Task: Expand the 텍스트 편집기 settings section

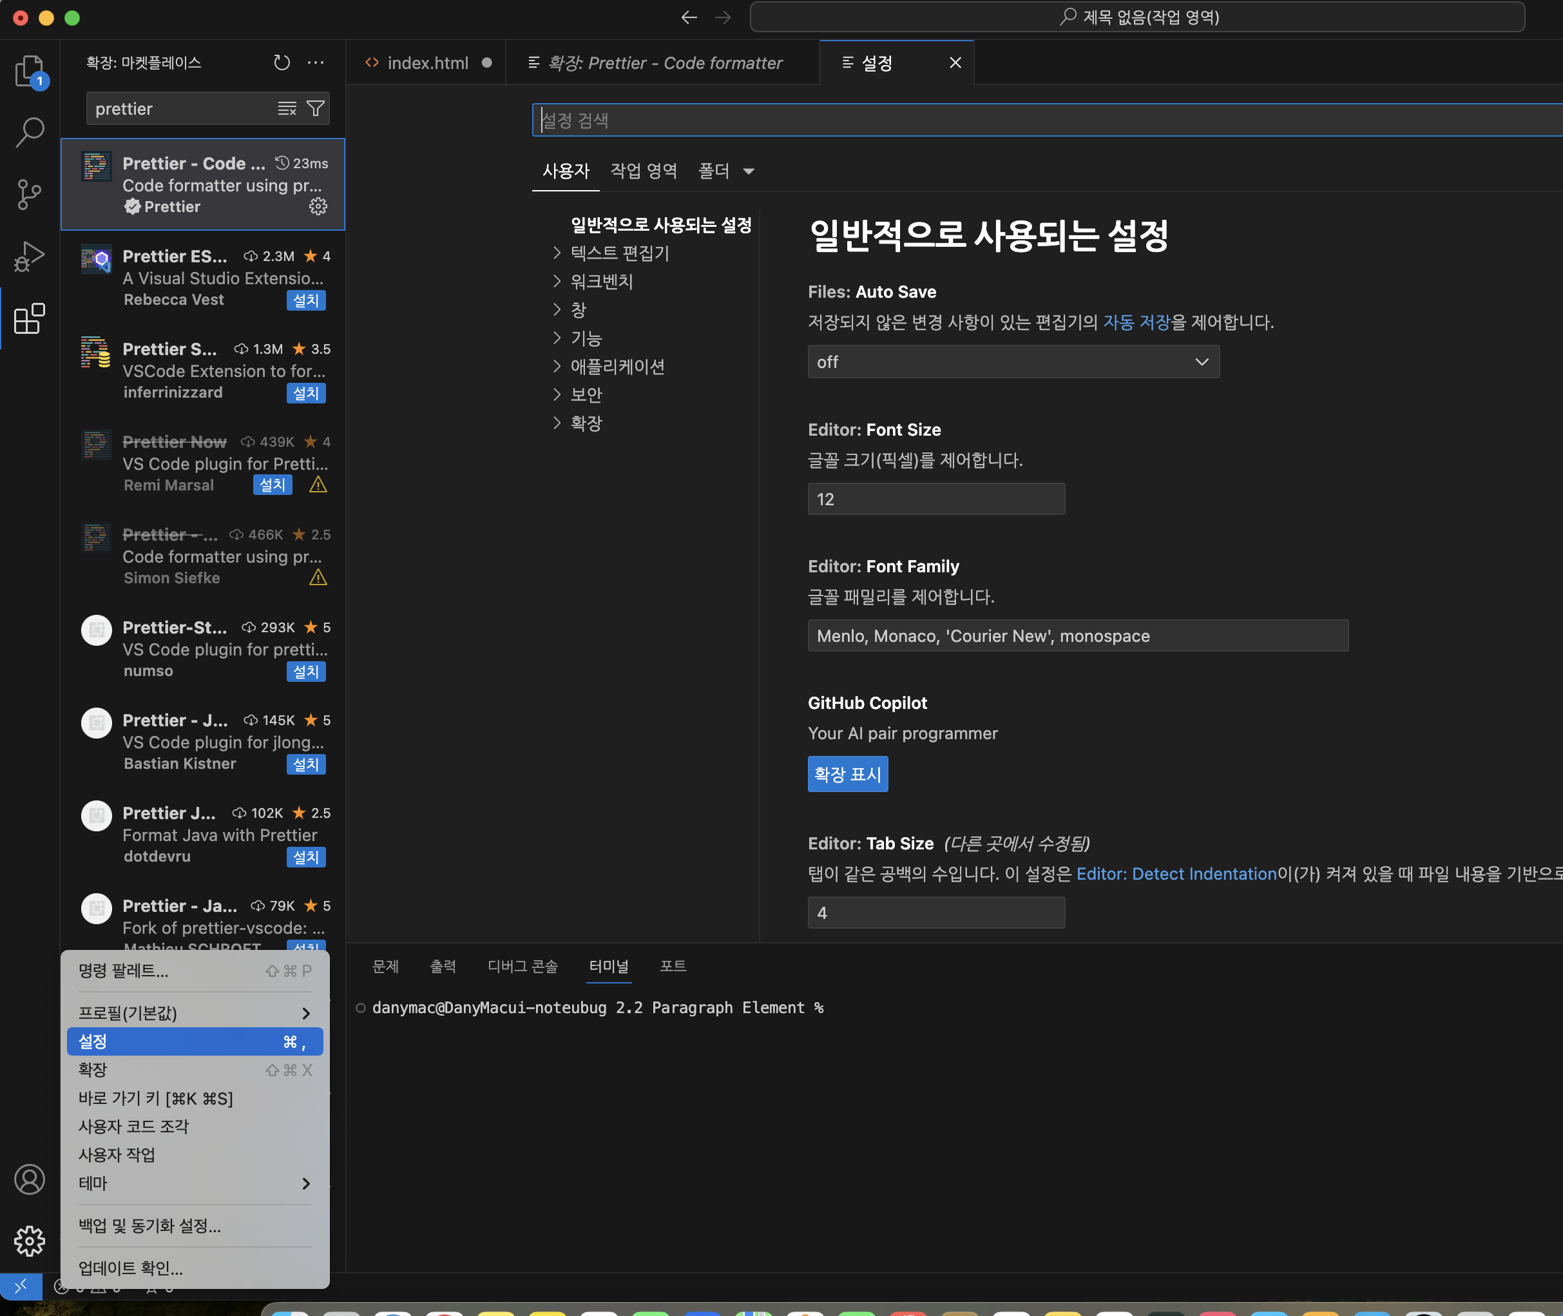Action: tap(619, 253)
